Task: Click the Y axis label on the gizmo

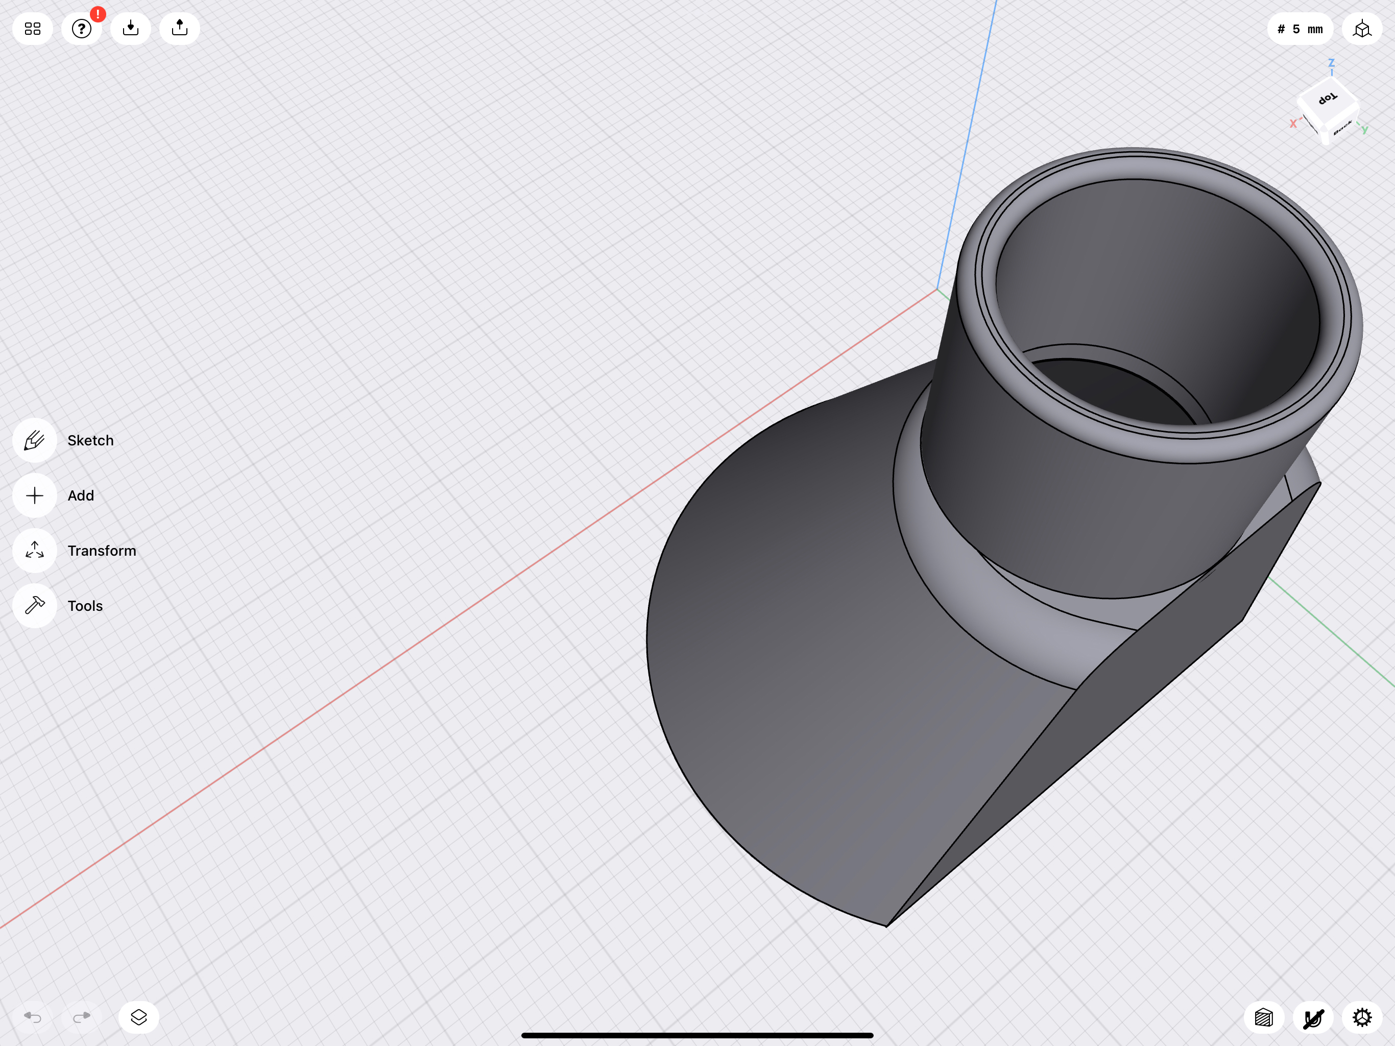Action: point(1365,130)
